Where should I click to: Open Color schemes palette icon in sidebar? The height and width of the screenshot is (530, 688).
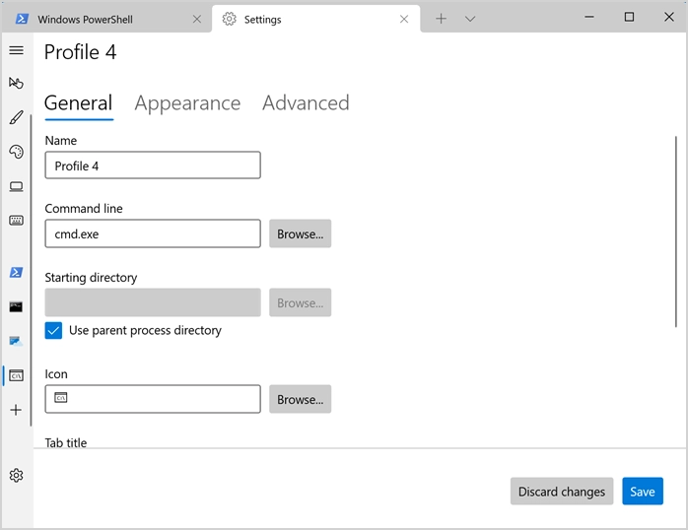point(16,152)
